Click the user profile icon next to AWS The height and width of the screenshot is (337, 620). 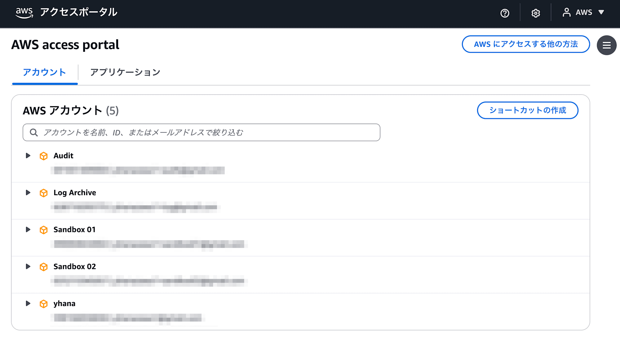[x=567, y=12]
